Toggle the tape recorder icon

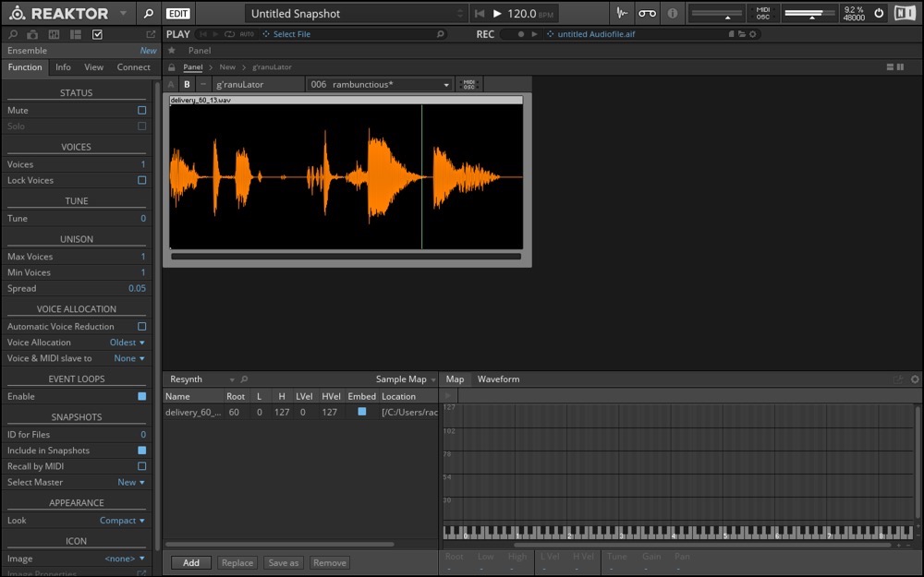[x=647, y=13]
